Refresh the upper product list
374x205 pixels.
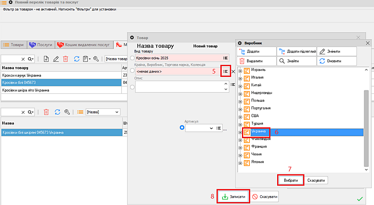tap(77, 59)
